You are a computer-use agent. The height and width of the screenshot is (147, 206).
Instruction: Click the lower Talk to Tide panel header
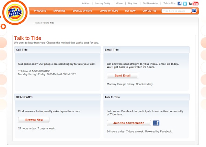tap(146, 97)
